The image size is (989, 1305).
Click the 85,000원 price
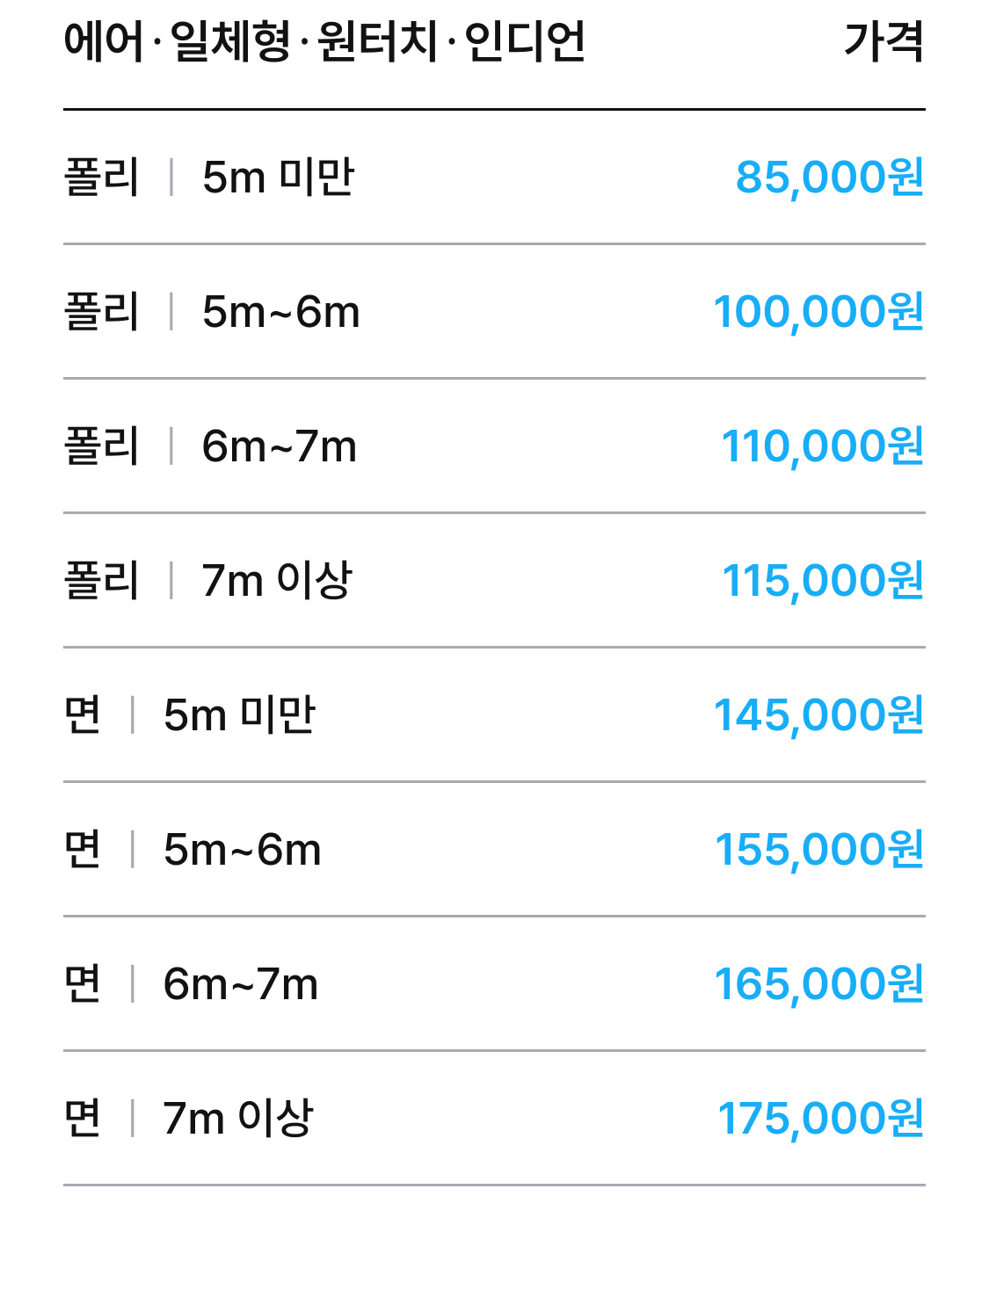click(829, 178)
